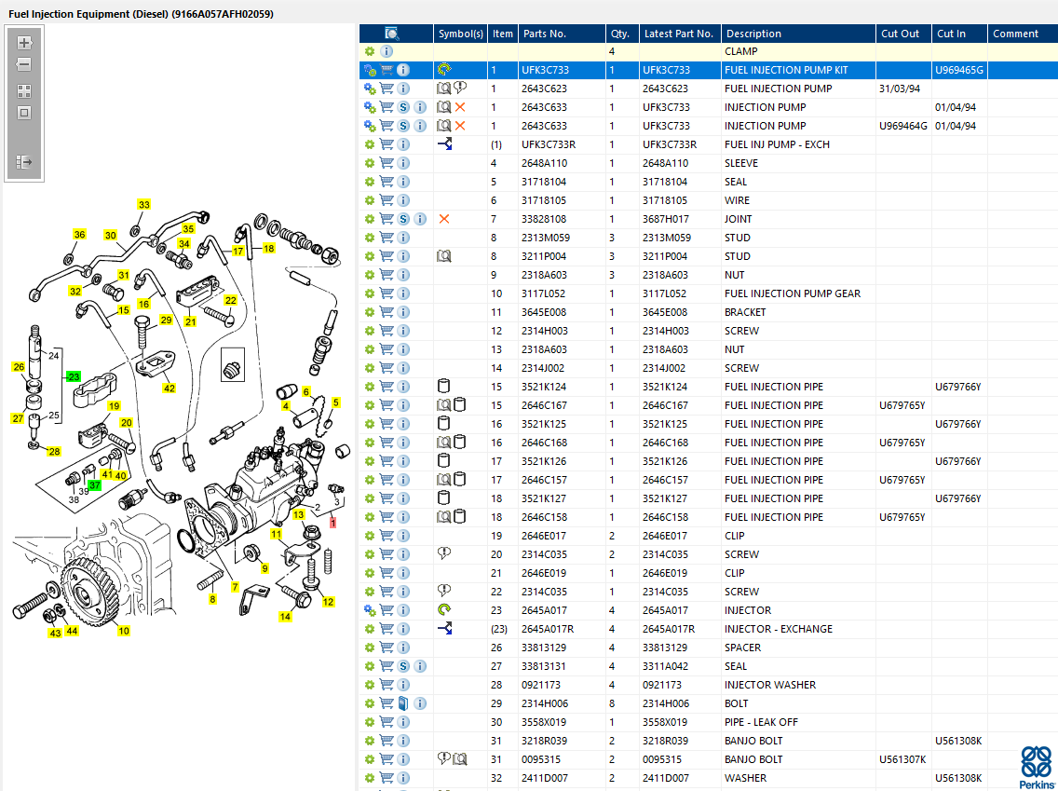Click cut in value U969465G
This screenshot has height=791, width=1058.
[959, 70]
